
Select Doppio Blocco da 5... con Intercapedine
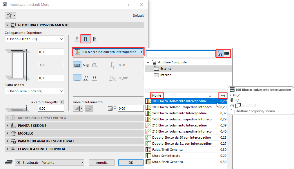pyautogui.click(x=186, y=144)
